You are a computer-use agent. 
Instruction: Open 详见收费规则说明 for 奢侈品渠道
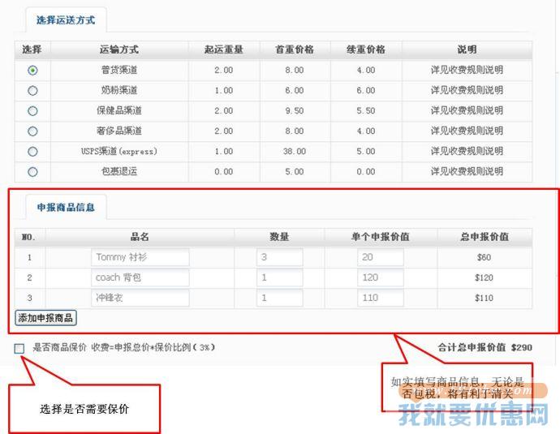[467, 131]
